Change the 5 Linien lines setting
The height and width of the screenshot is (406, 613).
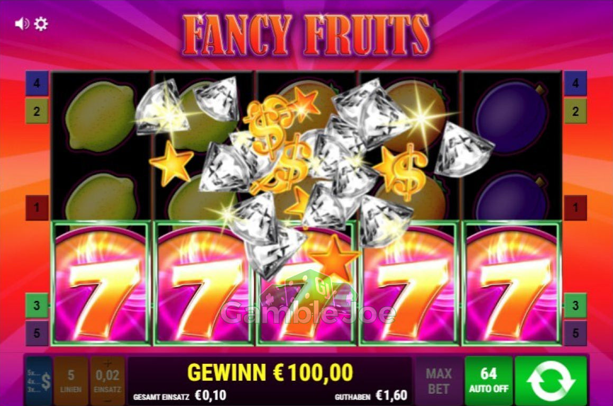point(71,381)
